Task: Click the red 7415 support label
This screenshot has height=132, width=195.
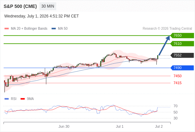Action: pyautogui.click(x=177, y=83)
